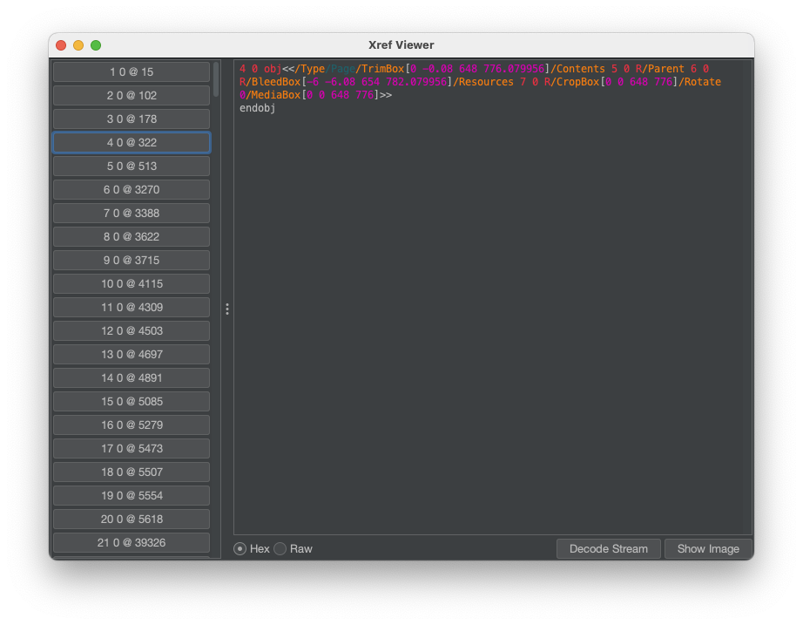Image resolution: width=803 pixels, height=625 pixels.
Task: Click the Decode Stream button
Action: click(608, 548)
